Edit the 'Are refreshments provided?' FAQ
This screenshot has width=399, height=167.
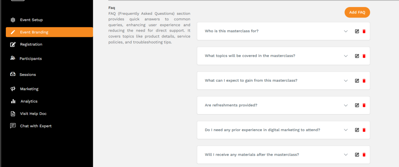click(357, 105)
